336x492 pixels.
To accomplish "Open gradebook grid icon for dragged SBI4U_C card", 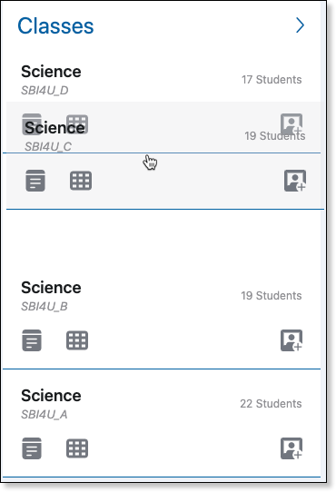I will (x=81, y=181).
